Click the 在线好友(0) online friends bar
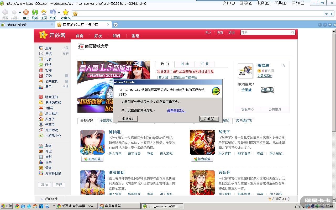336x210 pixels. tap(279, 199)
